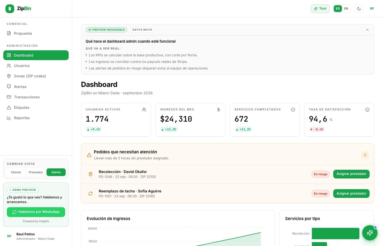Click the Reportes bar chart icon

point(9,118)
